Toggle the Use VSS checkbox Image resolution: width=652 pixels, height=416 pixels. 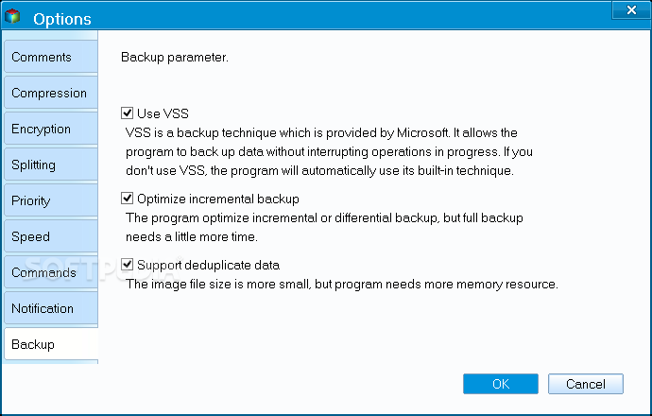tap(127, 113)
